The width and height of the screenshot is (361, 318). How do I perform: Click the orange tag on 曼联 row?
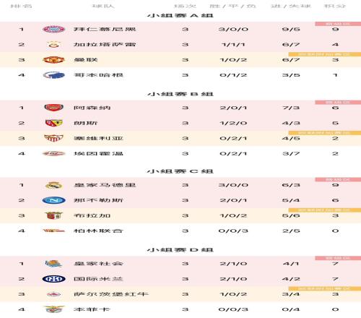click(x=325, y=54)
